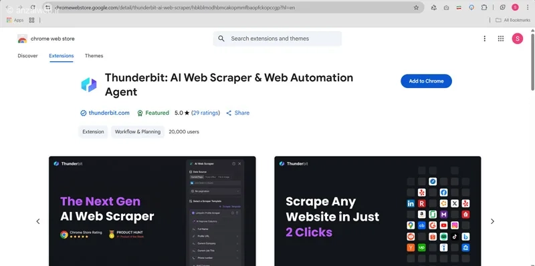
Task: Open the Extensions puzzle icon in toolbar
Action: 484,7
